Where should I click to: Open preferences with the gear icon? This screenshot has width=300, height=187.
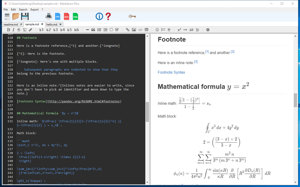click(x=208, y=30)
